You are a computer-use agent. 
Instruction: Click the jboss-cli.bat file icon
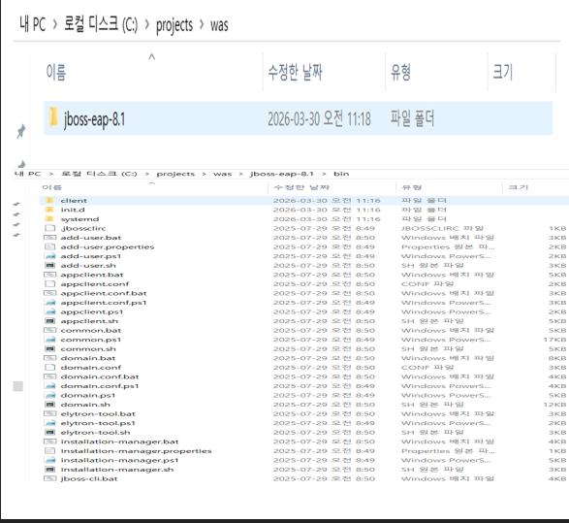pos(49,478)
